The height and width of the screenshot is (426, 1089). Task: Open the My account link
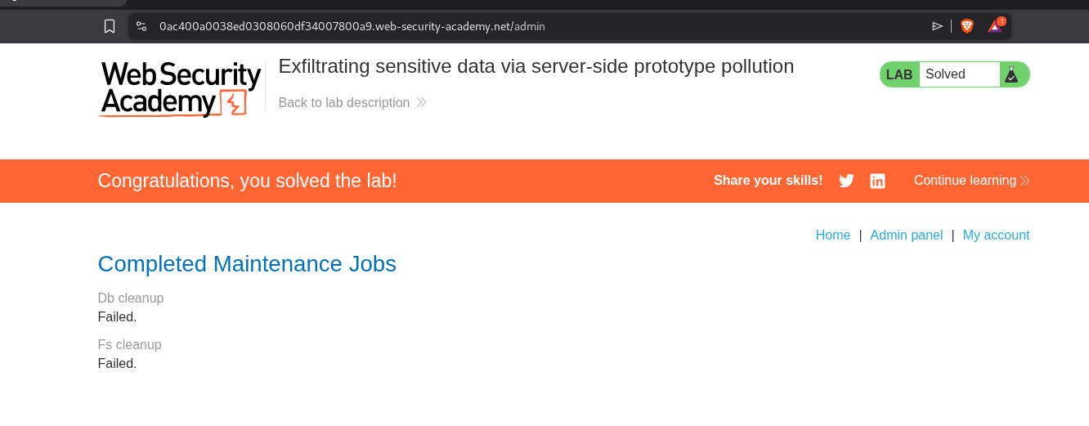(996, 235)
